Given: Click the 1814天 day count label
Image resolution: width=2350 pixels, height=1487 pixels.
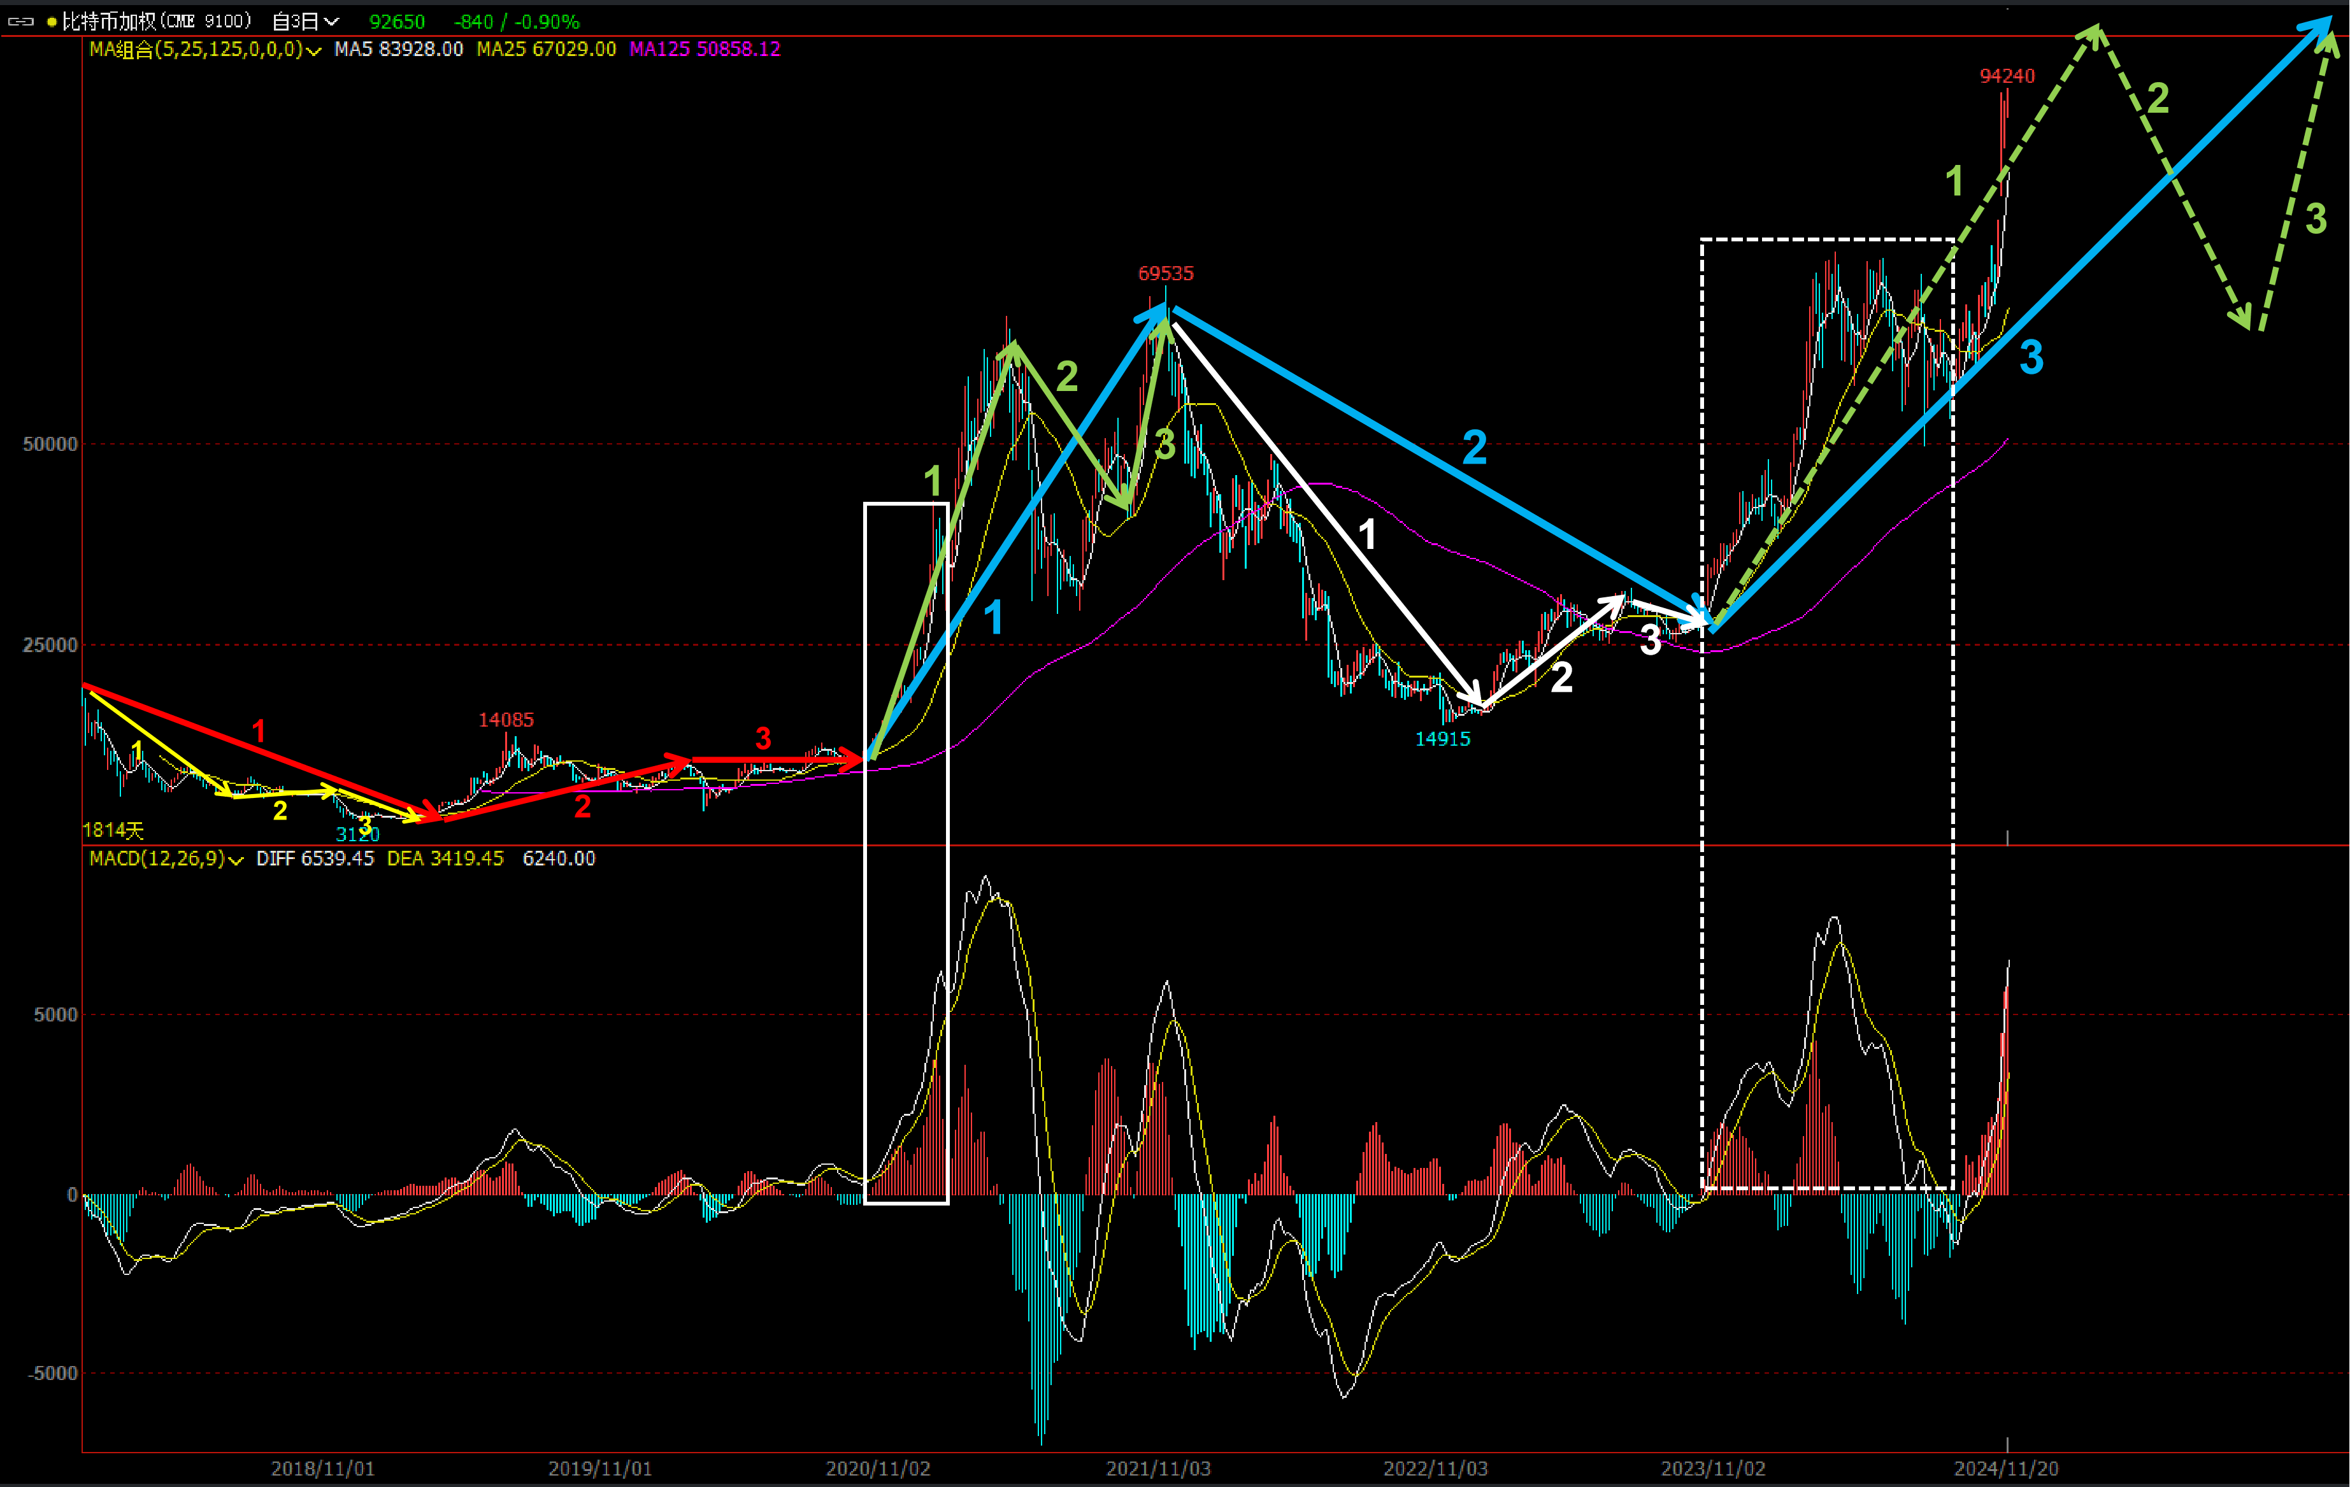Looking at the screenshot, I should 113,830.
